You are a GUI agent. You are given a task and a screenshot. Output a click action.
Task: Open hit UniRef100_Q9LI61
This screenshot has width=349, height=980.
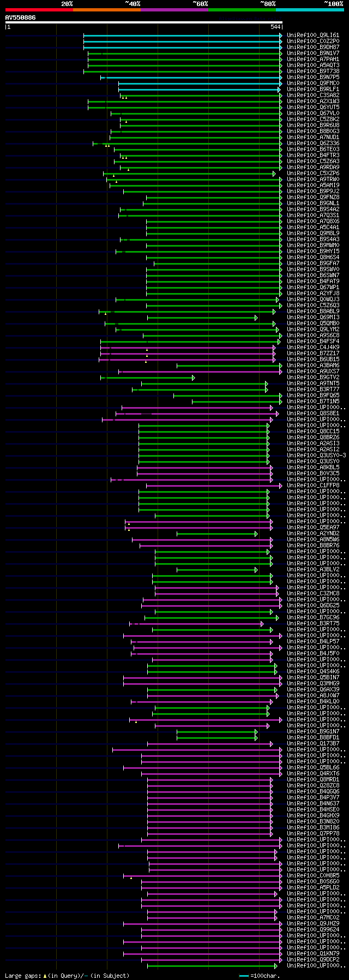(x=313, y=35)
